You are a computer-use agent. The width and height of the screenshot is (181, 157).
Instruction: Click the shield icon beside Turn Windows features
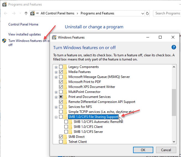pos(4,41)
